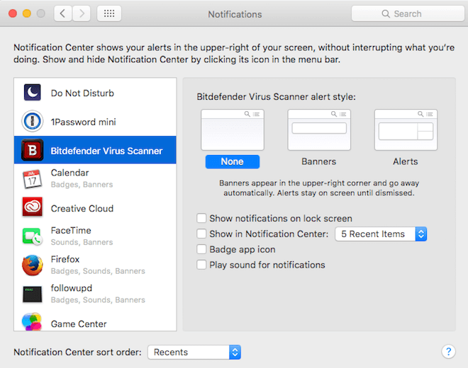Enable Show in Notification Center checkbox
Image resolution: width=468 pixels, height=368 pixels.
[201, 234]
